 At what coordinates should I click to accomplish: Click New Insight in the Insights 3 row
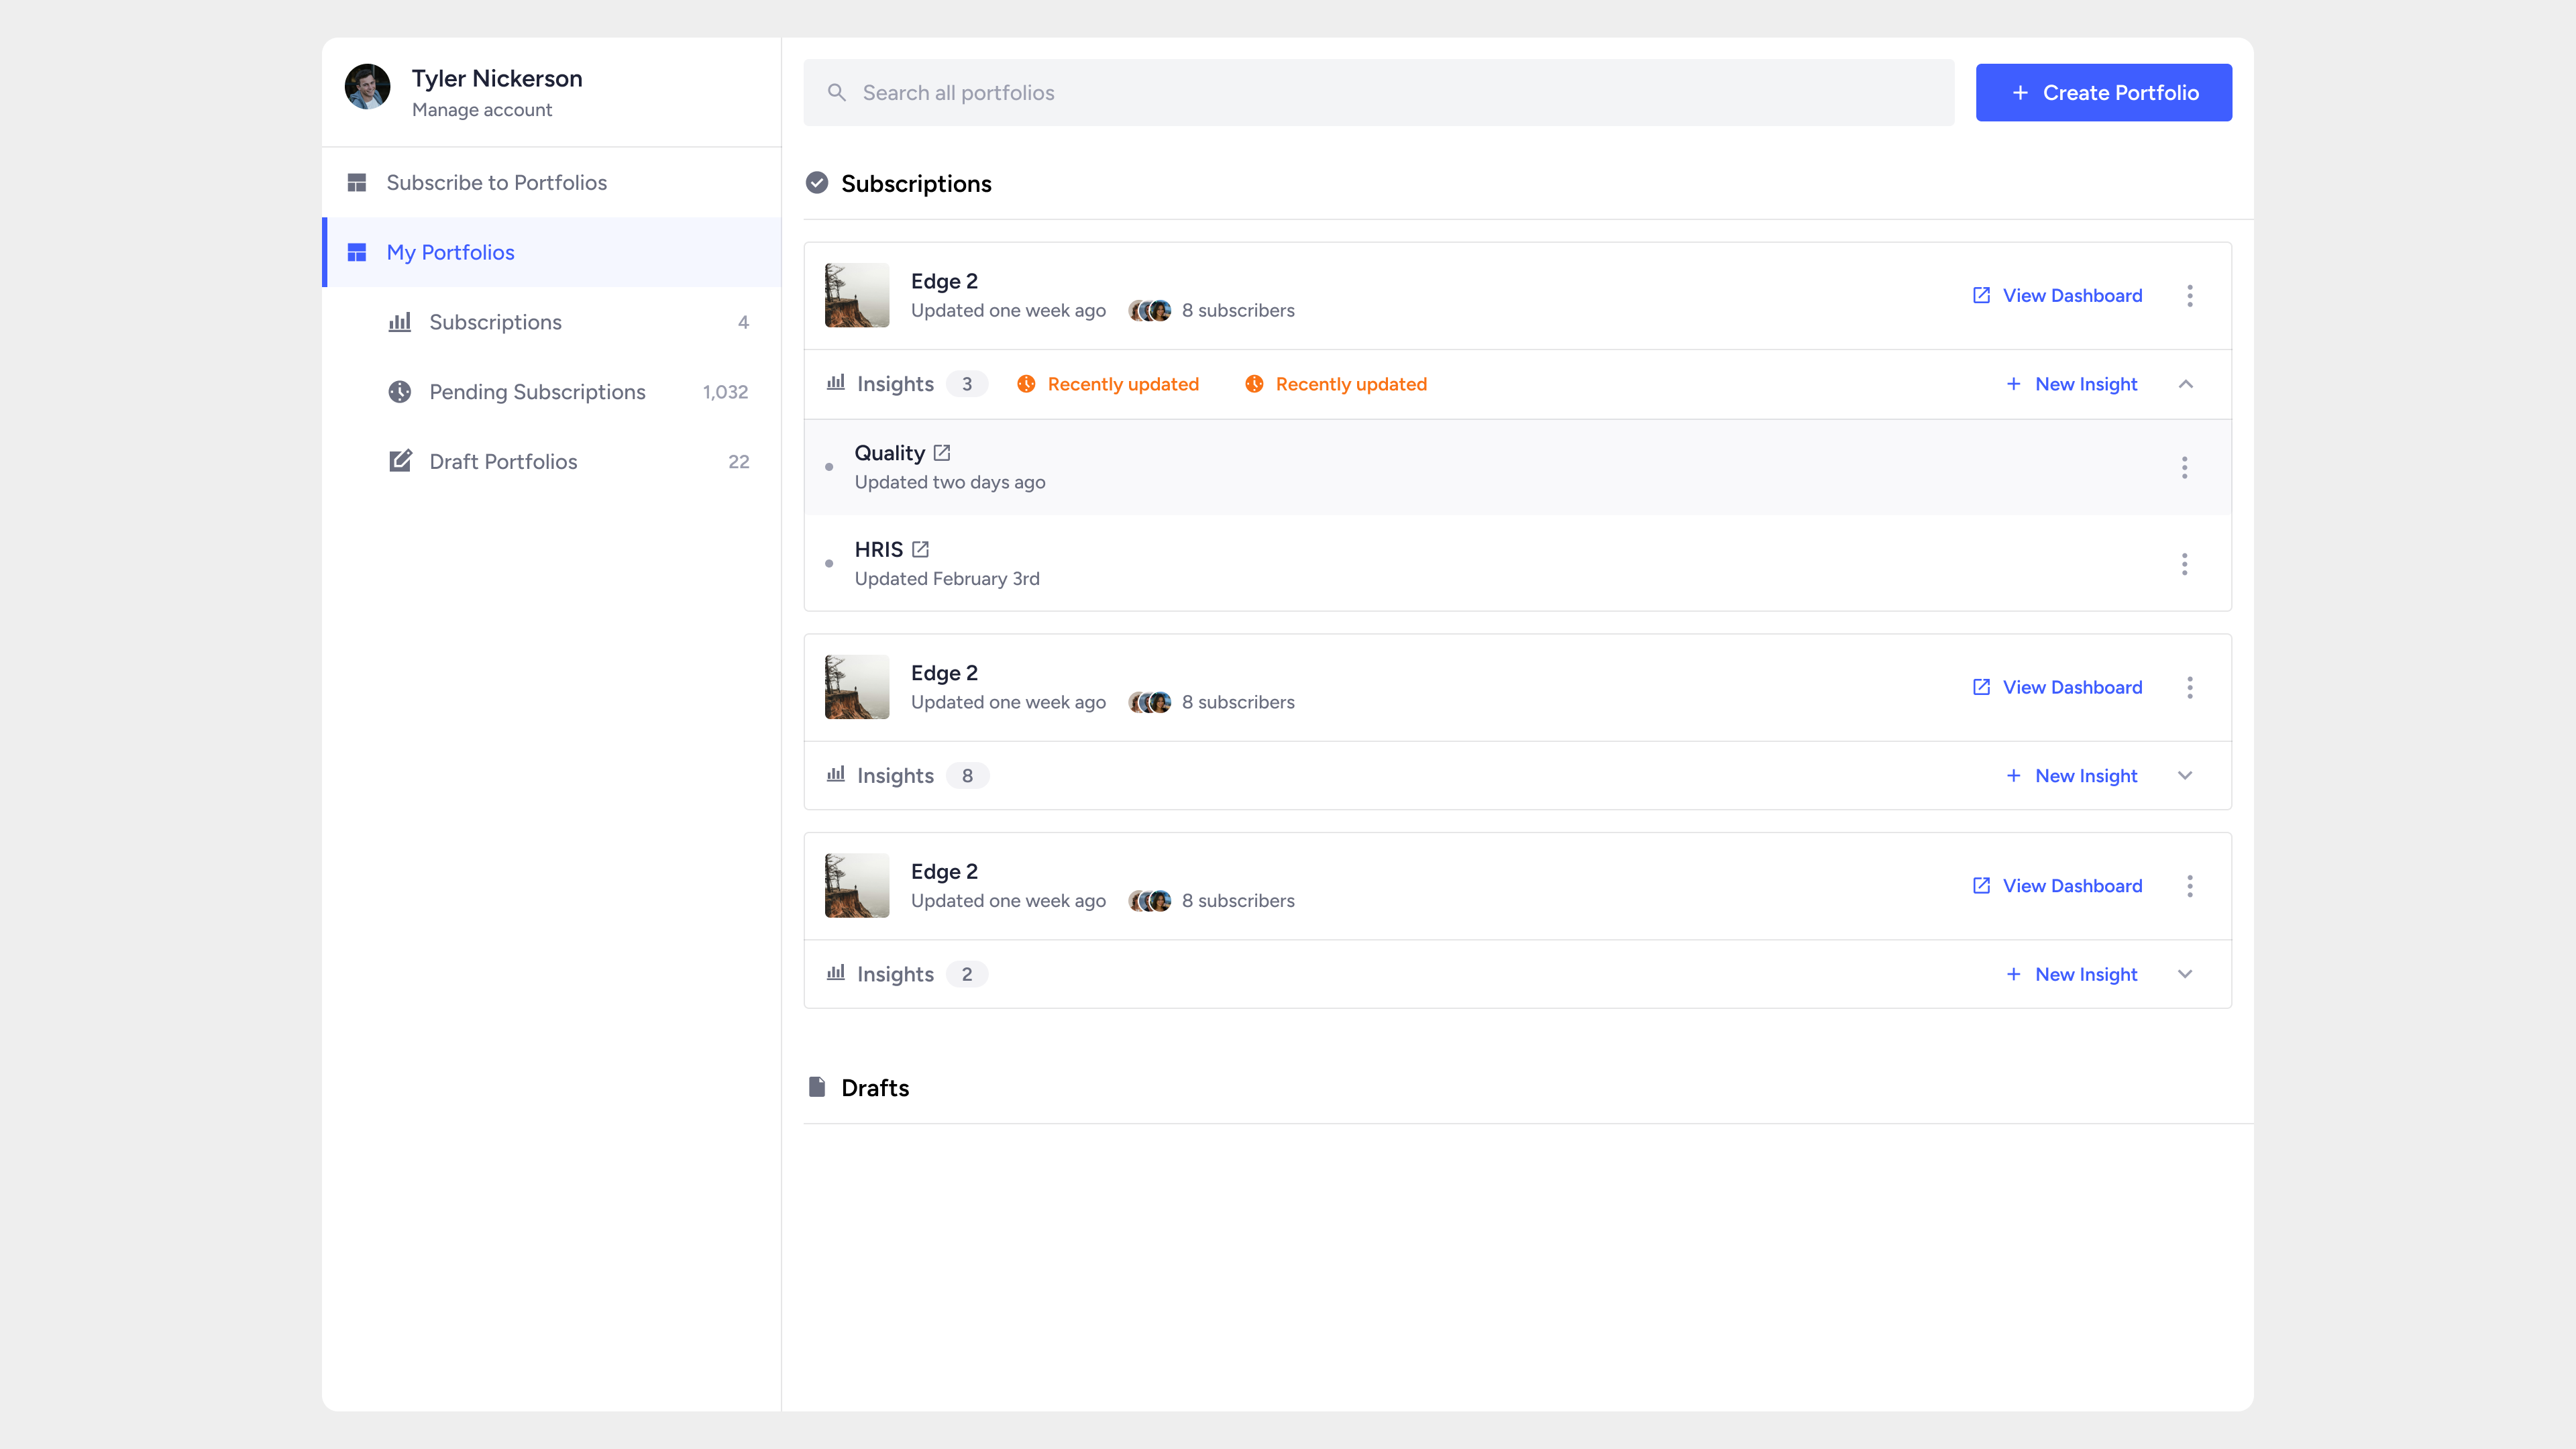(x=2071, y=384)
